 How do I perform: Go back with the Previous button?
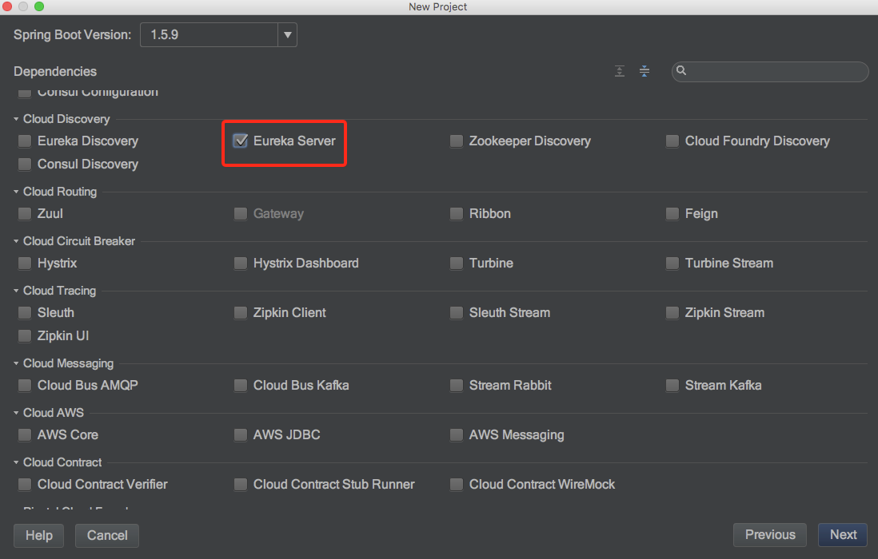770,535
